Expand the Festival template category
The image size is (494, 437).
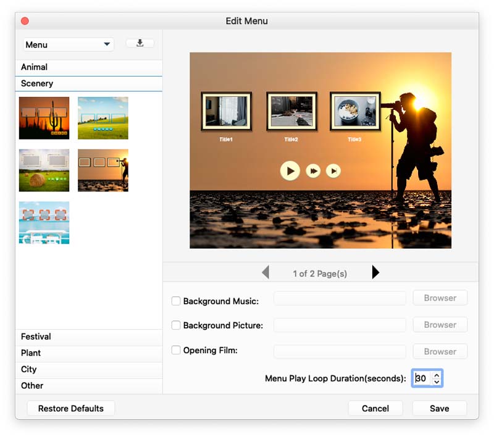click(89, 336)
